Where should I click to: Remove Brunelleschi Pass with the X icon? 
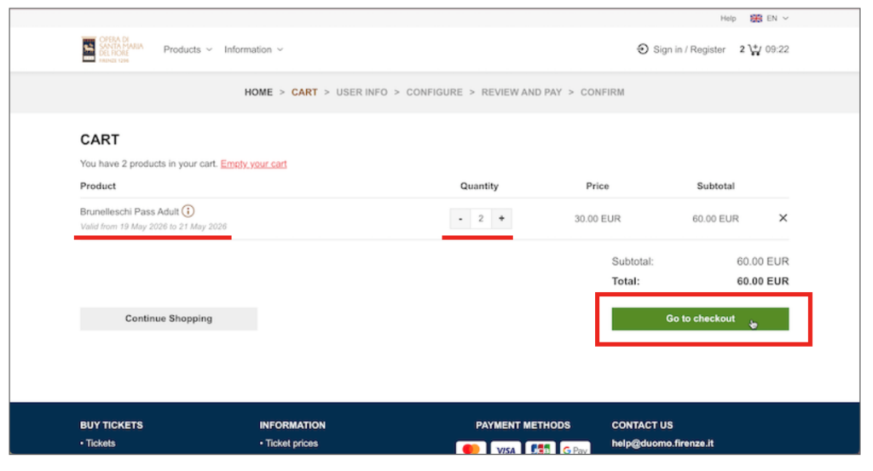(783, 218)
